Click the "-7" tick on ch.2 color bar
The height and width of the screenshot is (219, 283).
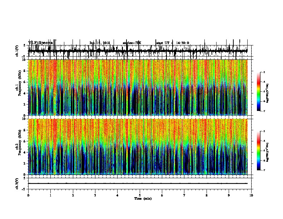pyautogui.click(x=264, y=170)
